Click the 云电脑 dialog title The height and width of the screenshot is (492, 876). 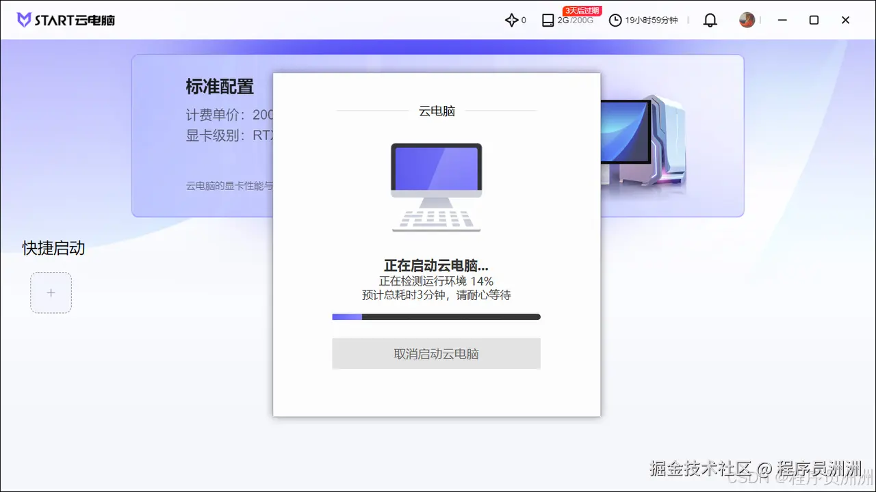[437, 111]
